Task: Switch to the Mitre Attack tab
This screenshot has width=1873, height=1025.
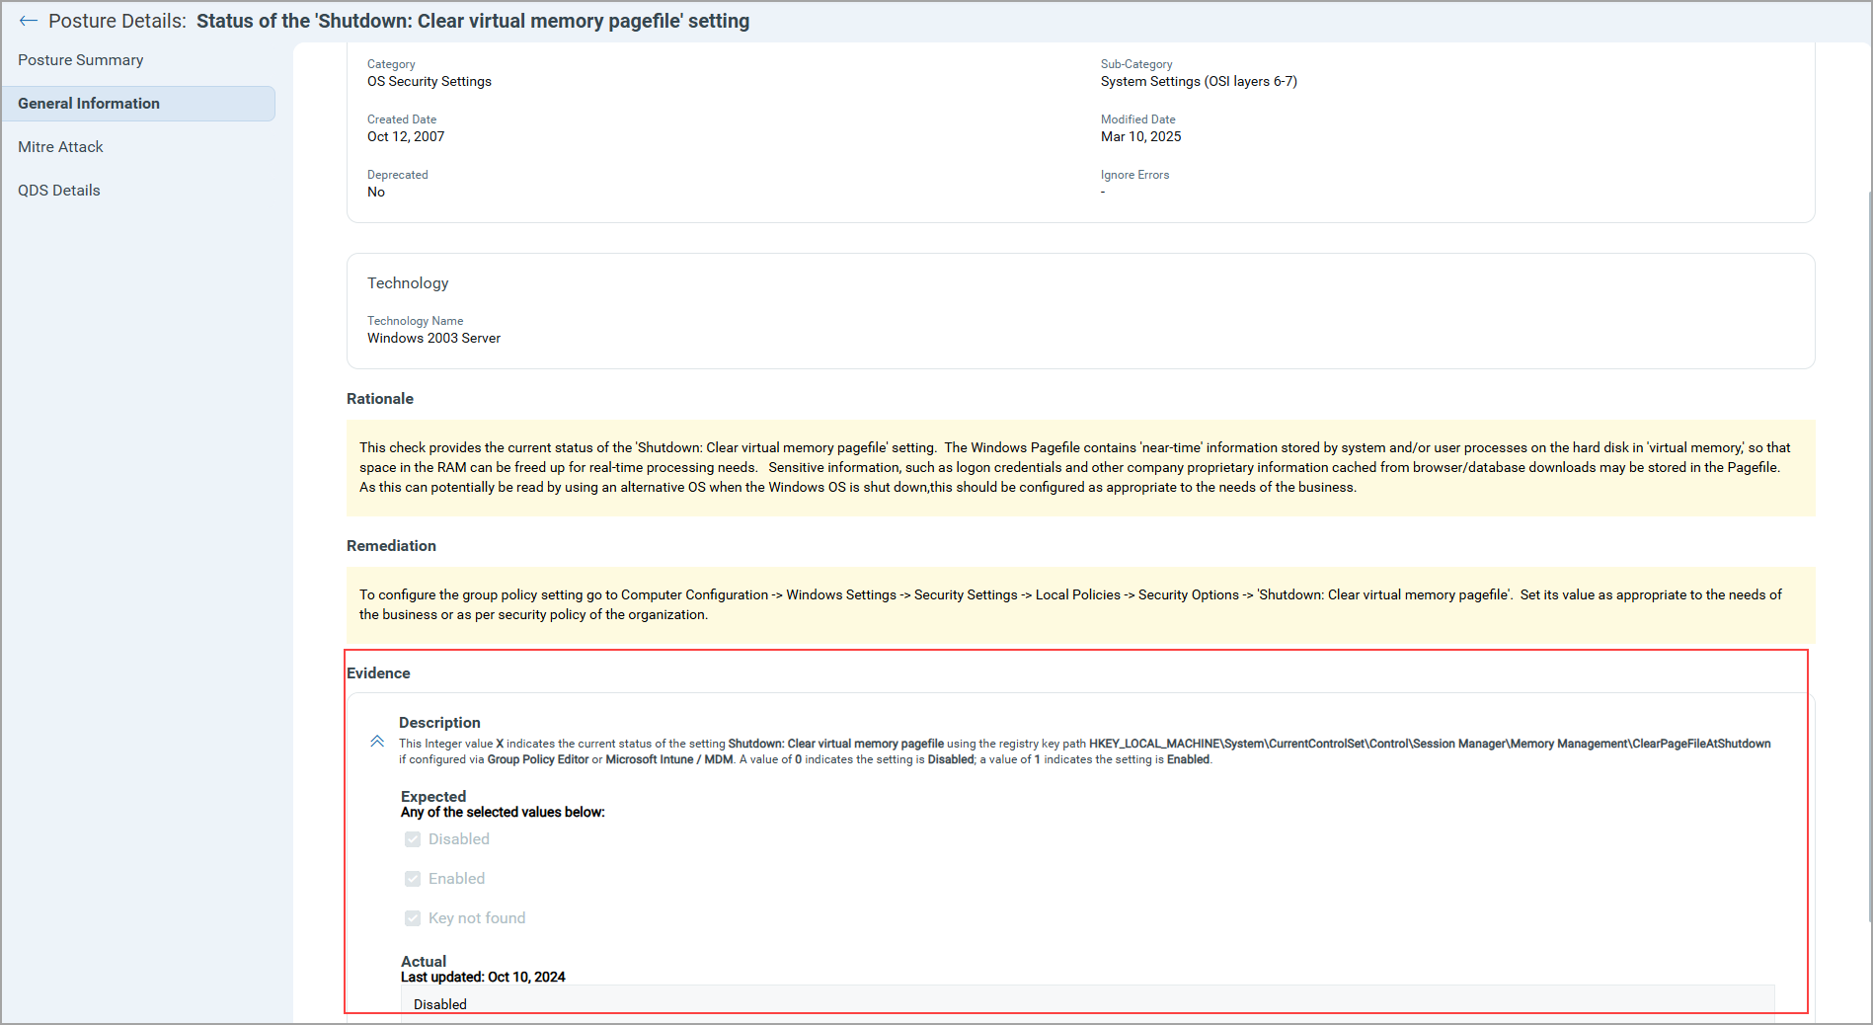Action: [60, 147]
